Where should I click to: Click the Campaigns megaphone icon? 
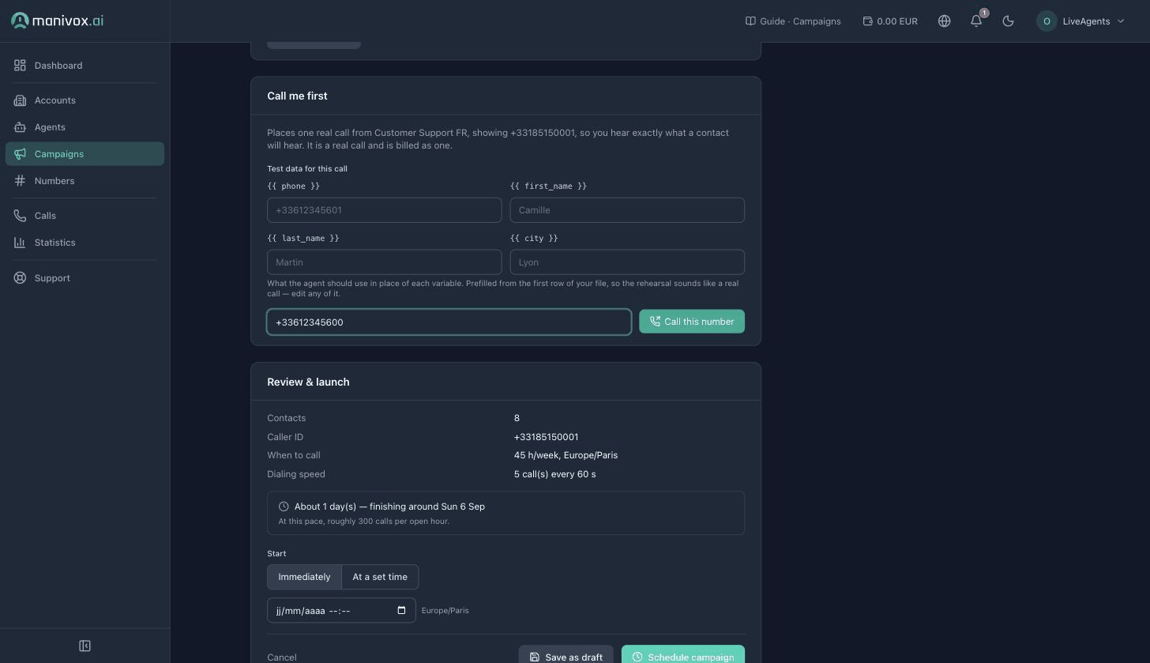point(20,154)
